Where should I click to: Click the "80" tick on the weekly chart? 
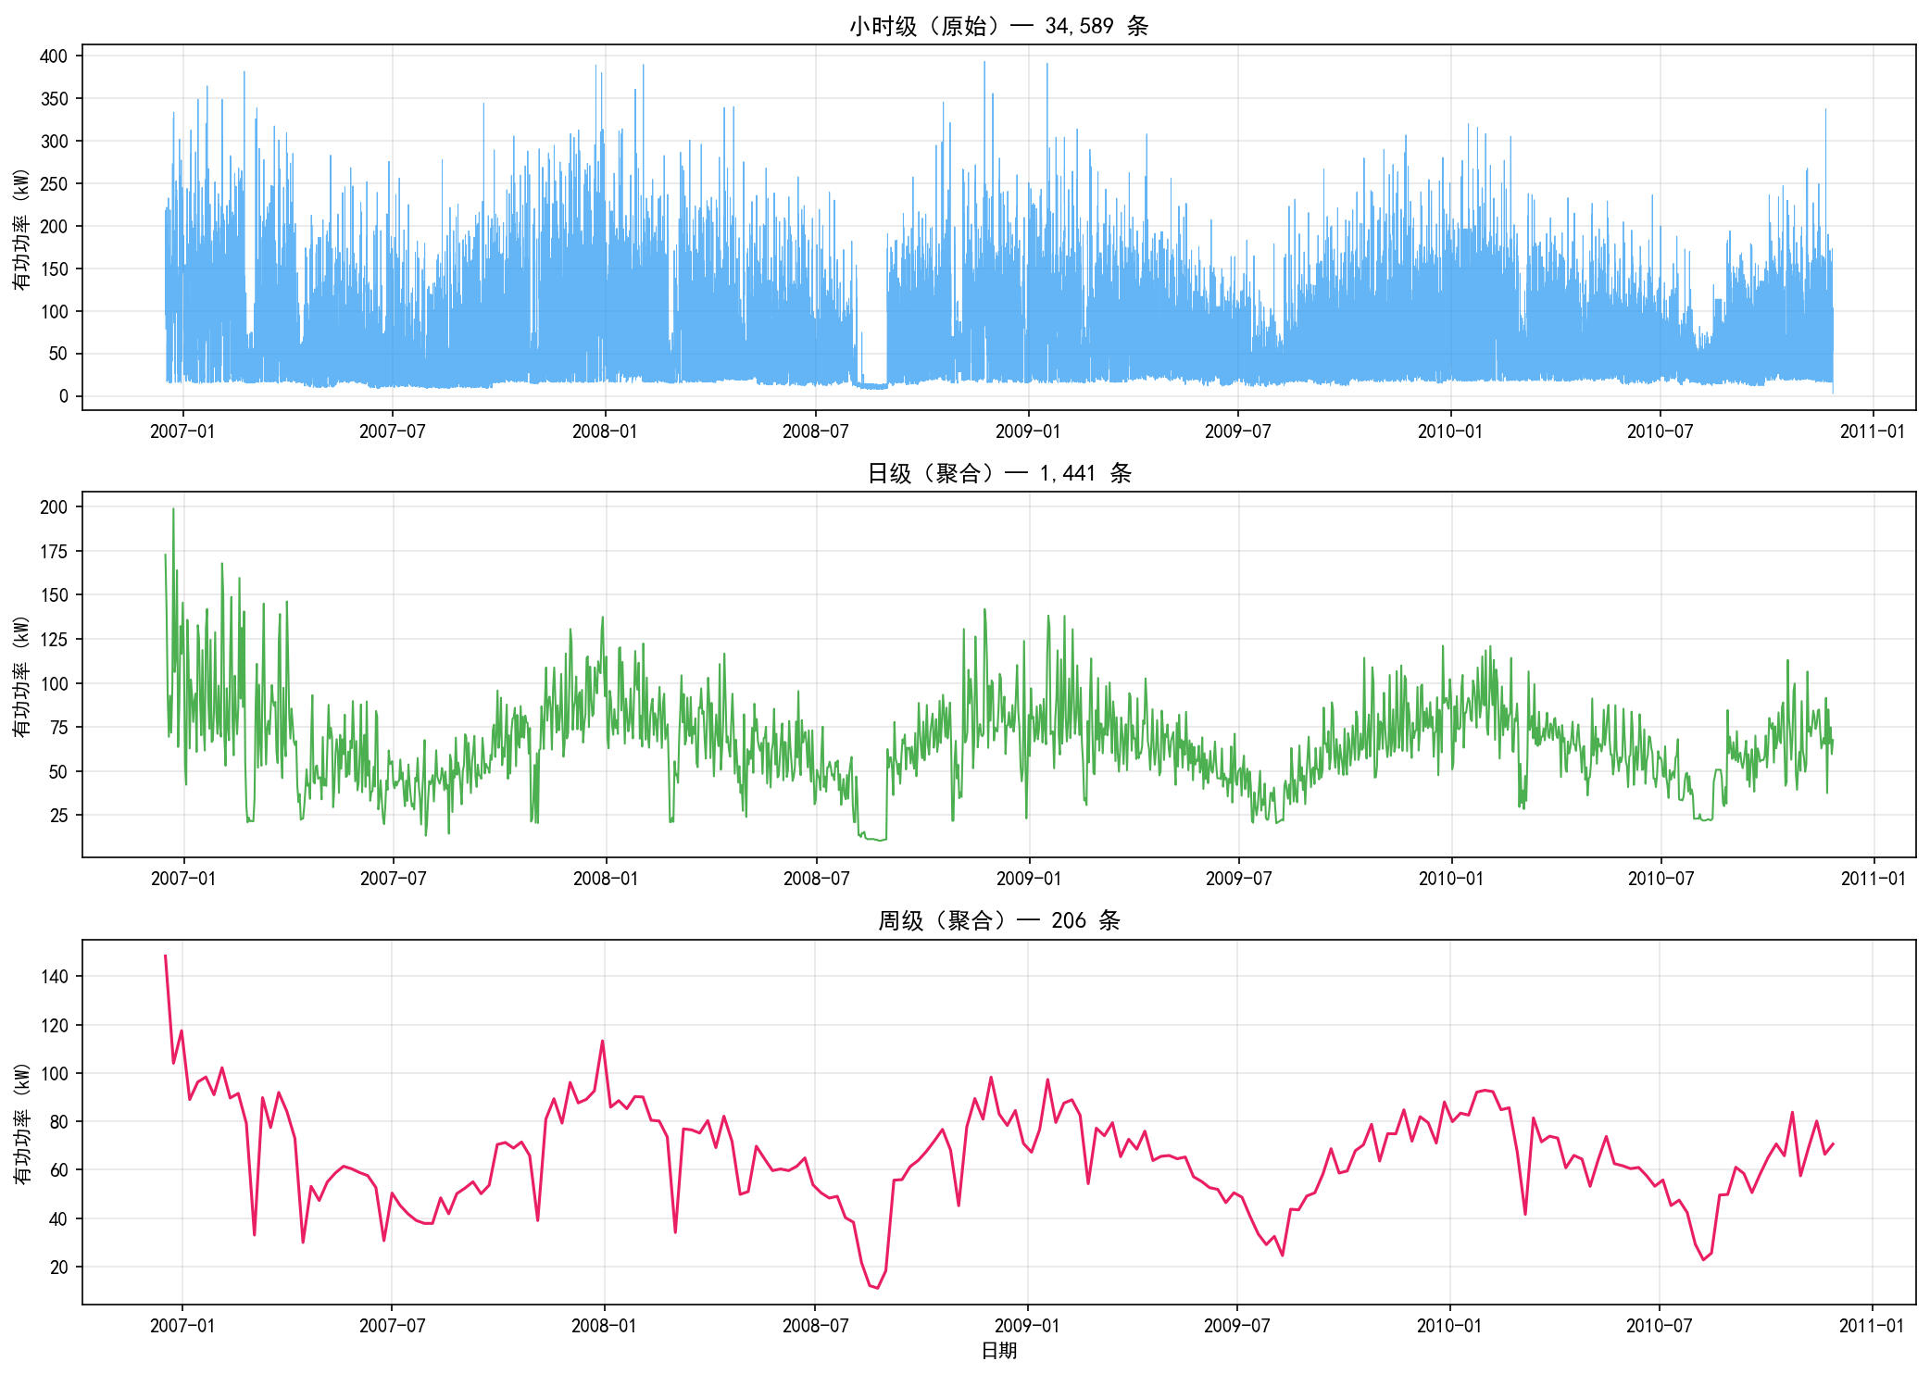tap(59, 1122)
